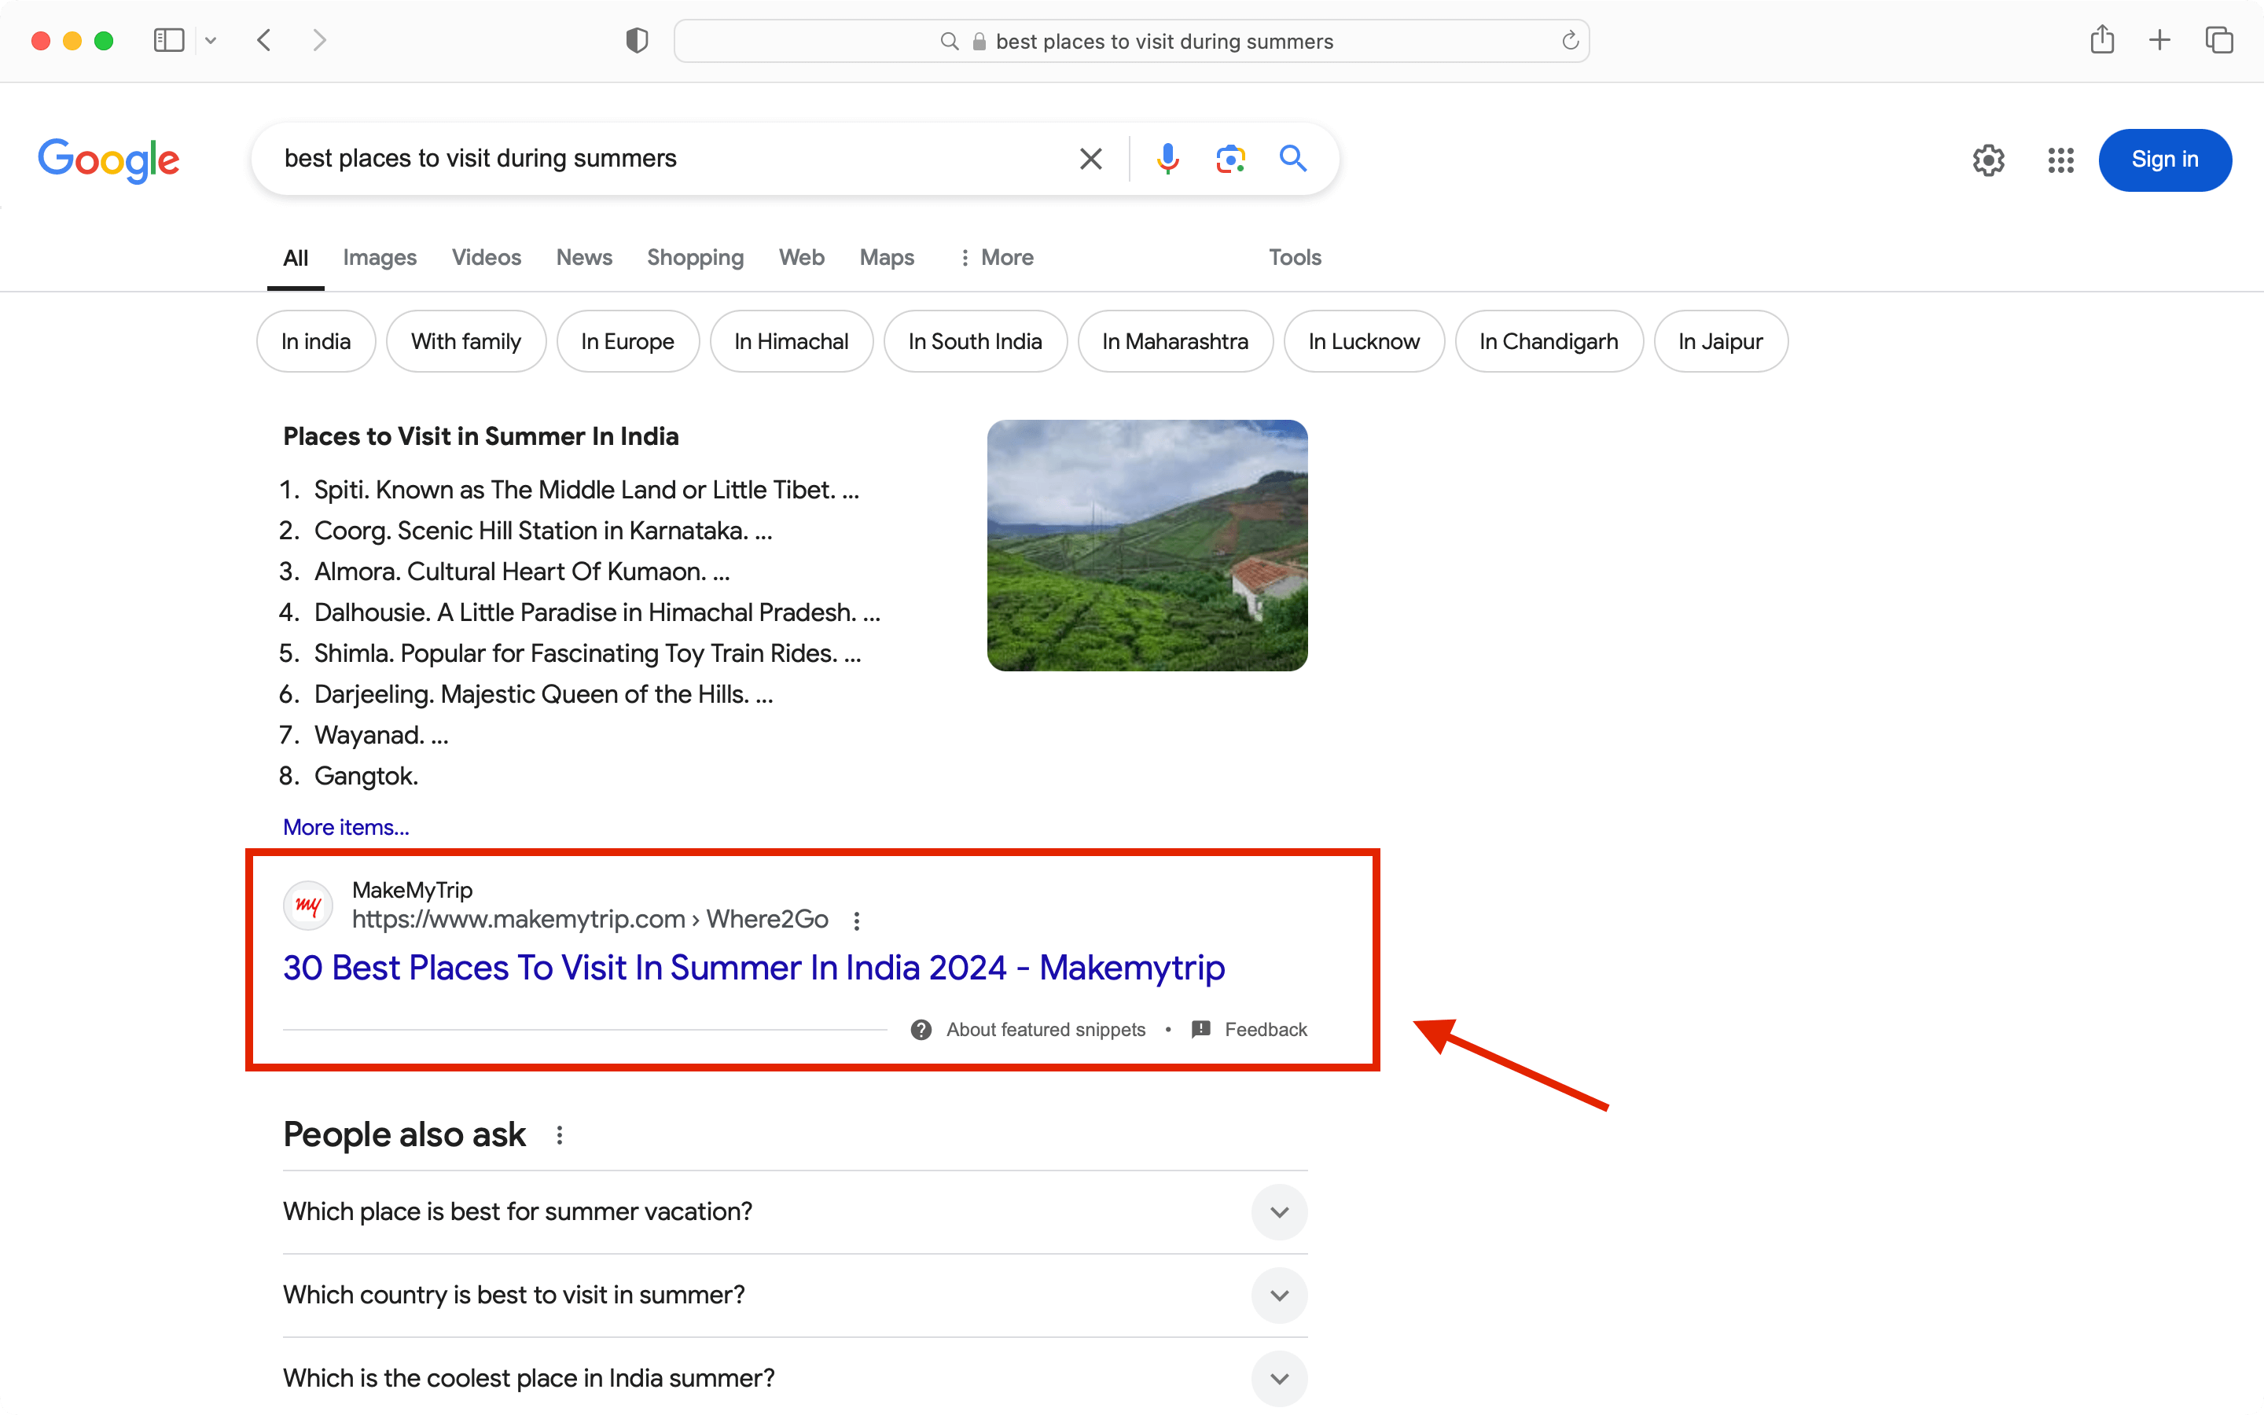Open the More search categories dropdown
This screenshot has height=1415, width=2264.
tap(995, 257)
